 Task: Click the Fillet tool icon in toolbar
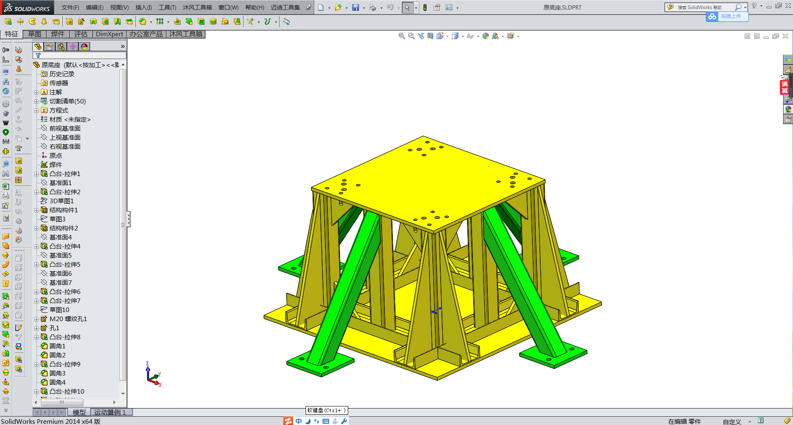point(142,21)
